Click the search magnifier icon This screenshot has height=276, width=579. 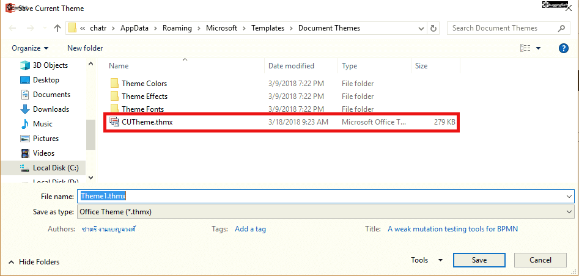tap(562, 28)
